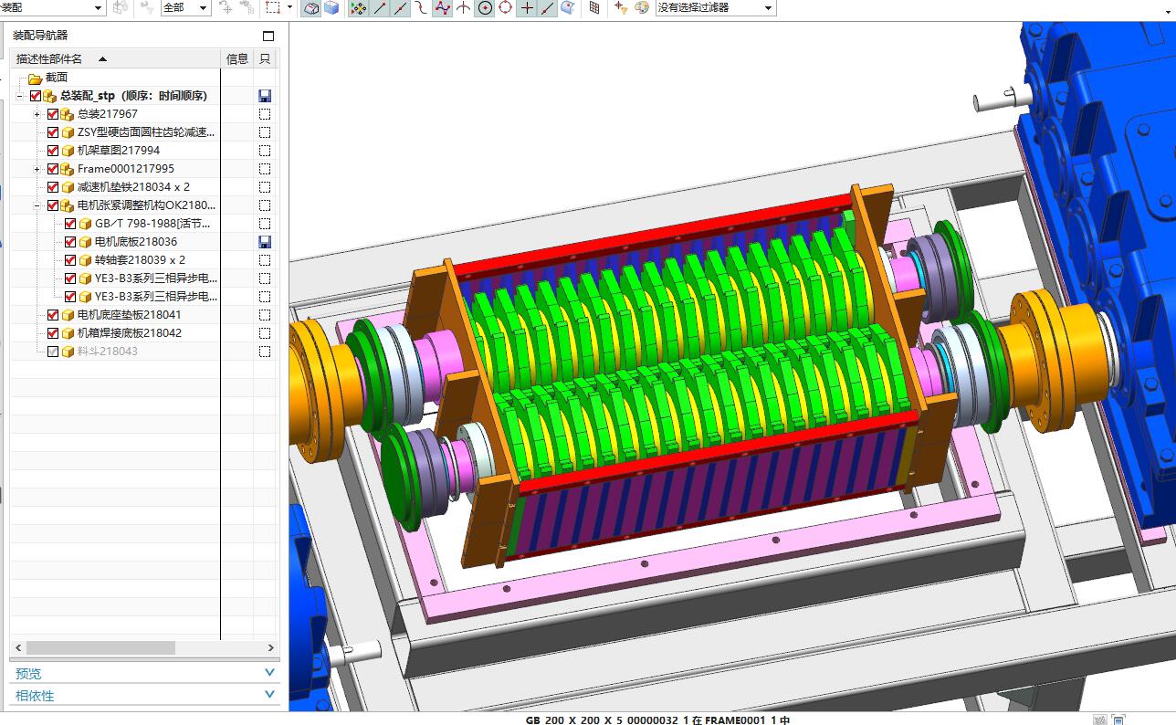Toggle the quadrant point snap icon
Image resolution: width=1176 pixels, height=725 pixels.
click(506, 8)
